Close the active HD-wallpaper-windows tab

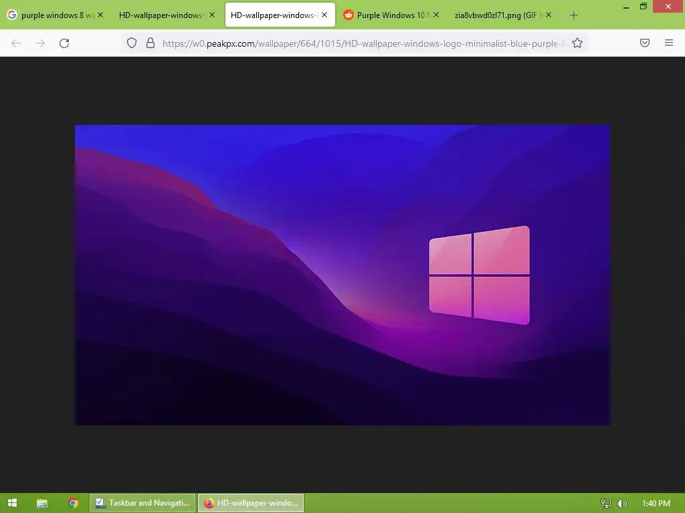324,15
